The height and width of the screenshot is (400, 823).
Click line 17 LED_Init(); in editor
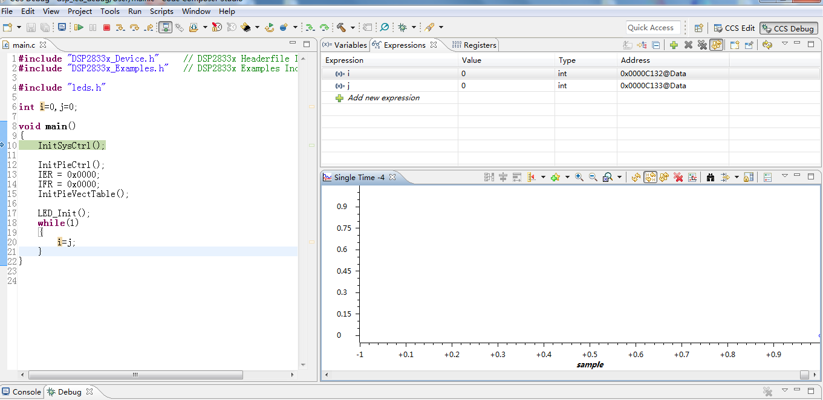63,213
